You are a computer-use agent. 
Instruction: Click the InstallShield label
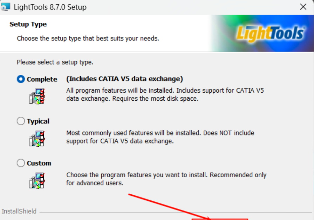point(19,211)
